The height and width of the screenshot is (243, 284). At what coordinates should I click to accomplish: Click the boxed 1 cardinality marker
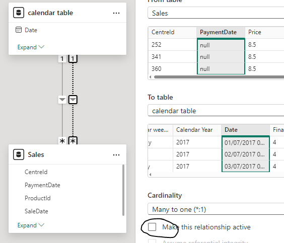(x=73, y=58)
